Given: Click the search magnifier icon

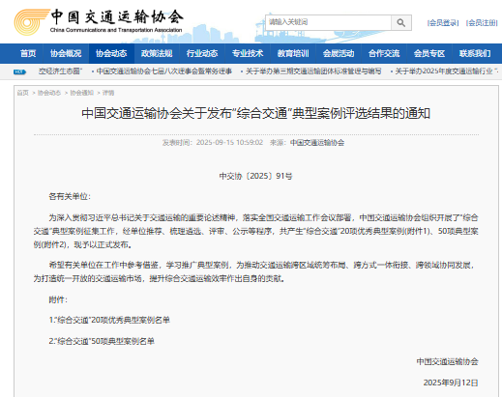Looking at the screenshot, I should 401,23.
